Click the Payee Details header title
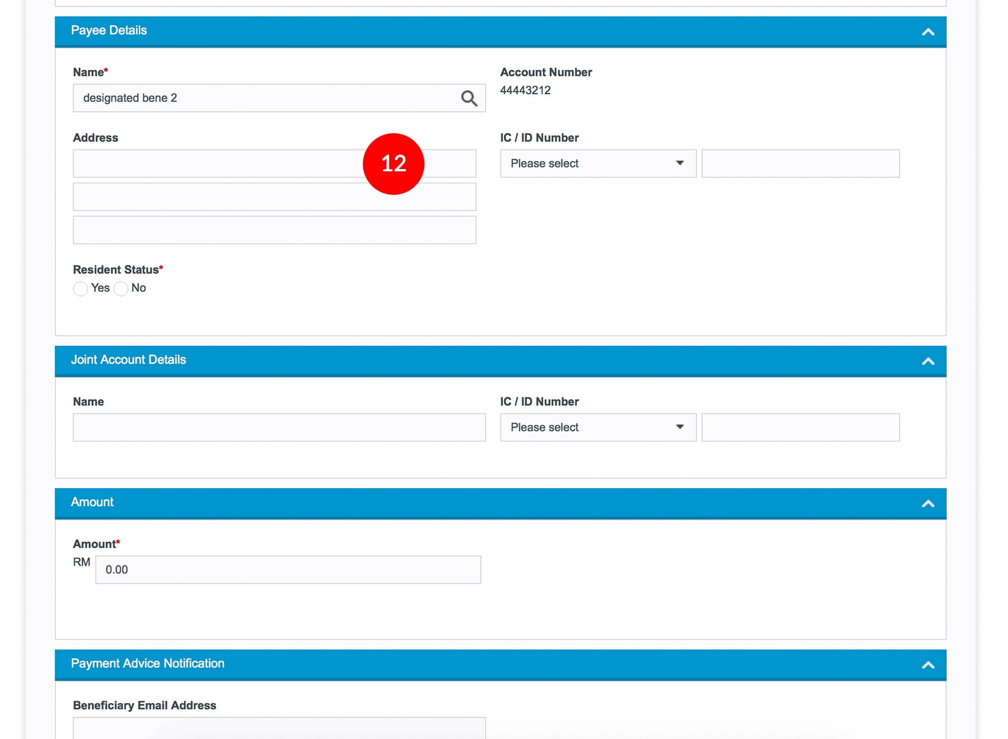 pos(109,31)
